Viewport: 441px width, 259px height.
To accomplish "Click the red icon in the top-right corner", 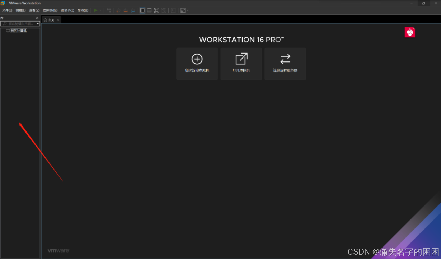I will point(410,32).
